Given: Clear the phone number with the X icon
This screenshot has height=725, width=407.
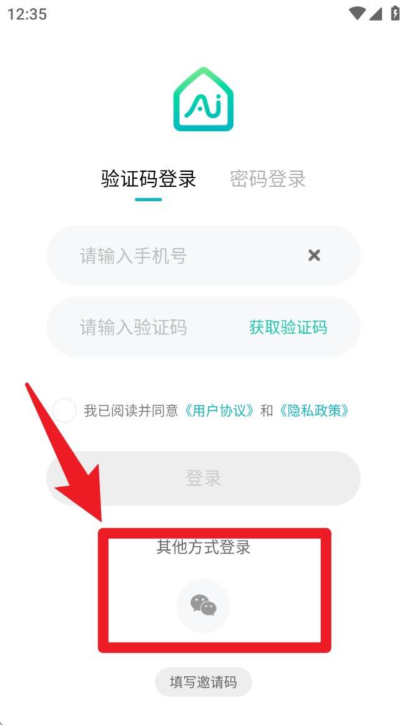Looking at the screenshot, I should [314, 255].
